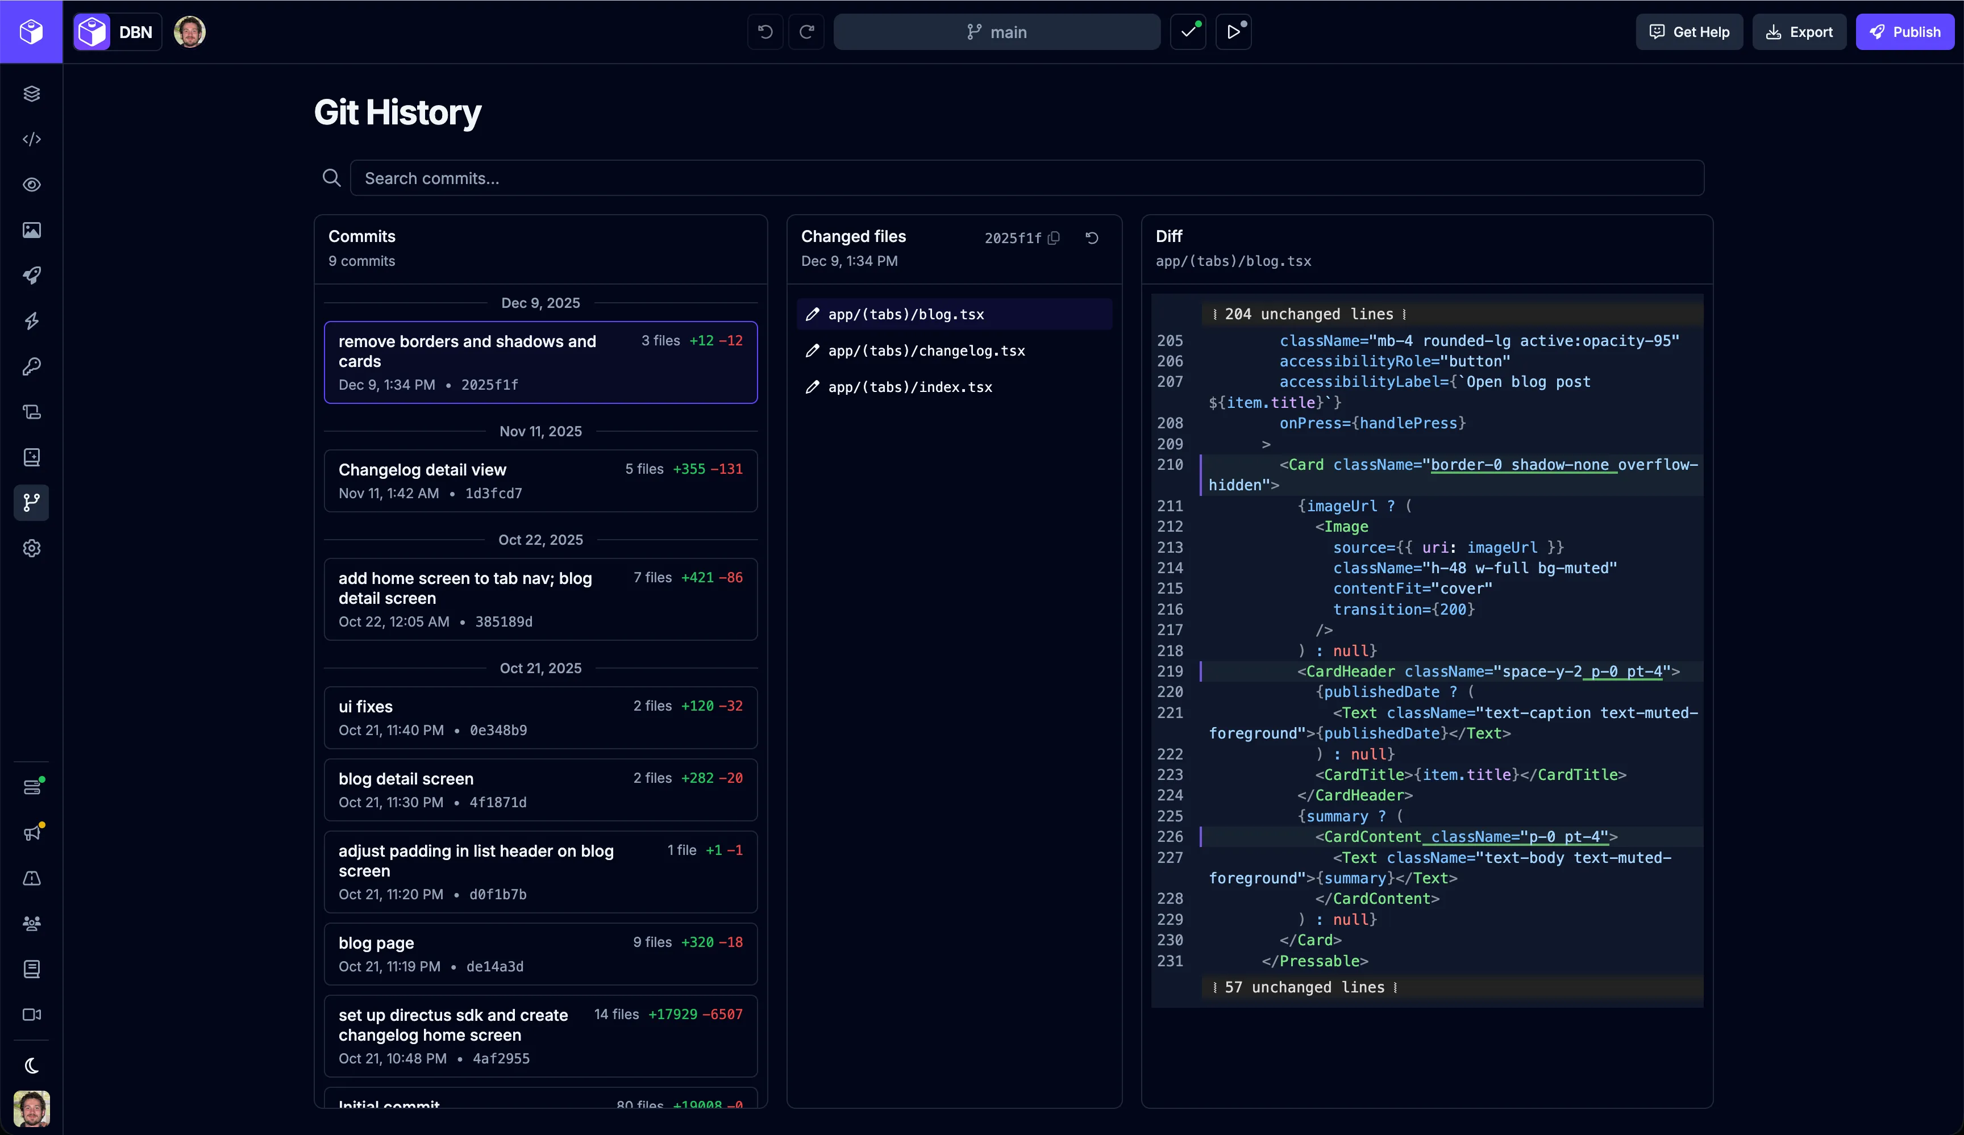Toggle dark mode moon icon
This screenshot has width=1964, height=1135.
click(31, 1065)
